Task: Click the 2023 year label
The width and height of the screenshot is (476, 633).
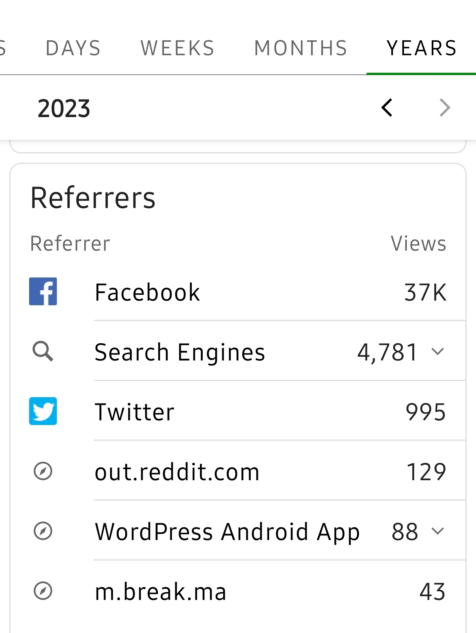Action: point(64,108)
